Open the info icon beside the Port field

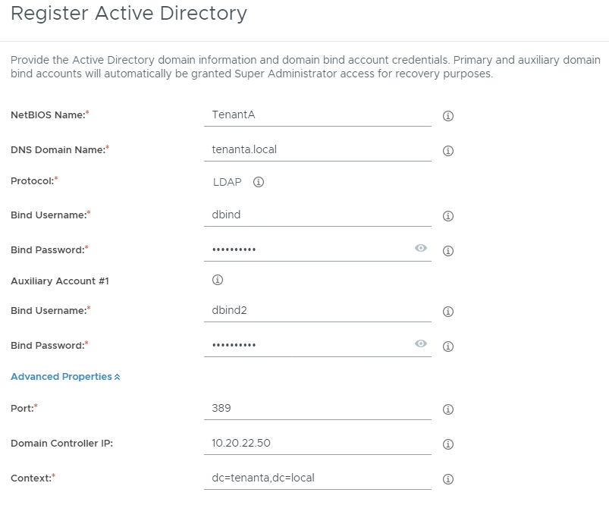[447, 409]
